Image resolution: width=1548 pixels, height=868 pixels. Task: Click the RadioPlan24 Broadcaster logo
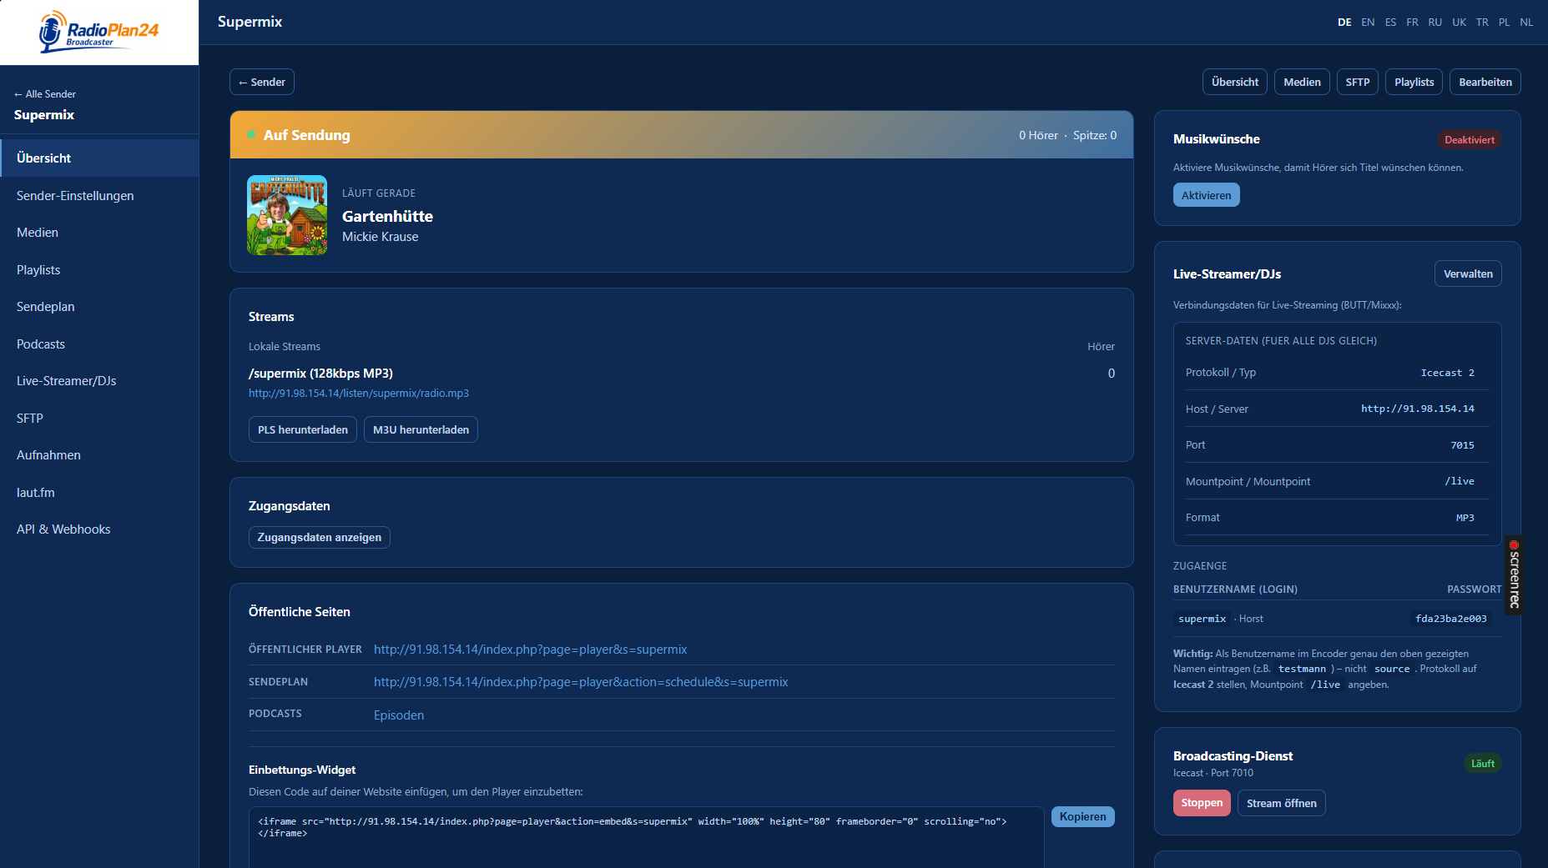(98, 33)
